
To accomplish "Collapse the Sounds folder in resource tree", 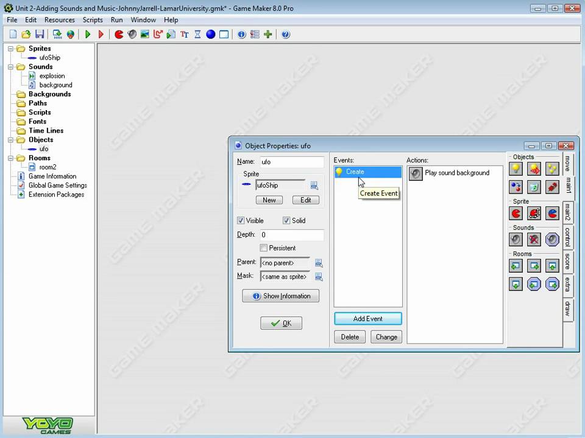I will (x=10, y=67).
